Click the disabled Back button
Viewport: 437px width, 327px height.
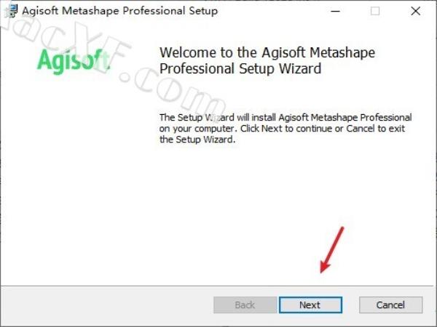[245, 304]
